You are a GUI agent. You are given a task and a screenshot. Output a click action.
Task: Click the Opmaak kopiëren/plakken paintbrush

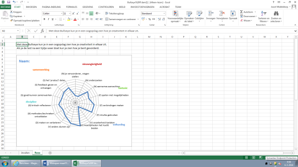point(11,20)
